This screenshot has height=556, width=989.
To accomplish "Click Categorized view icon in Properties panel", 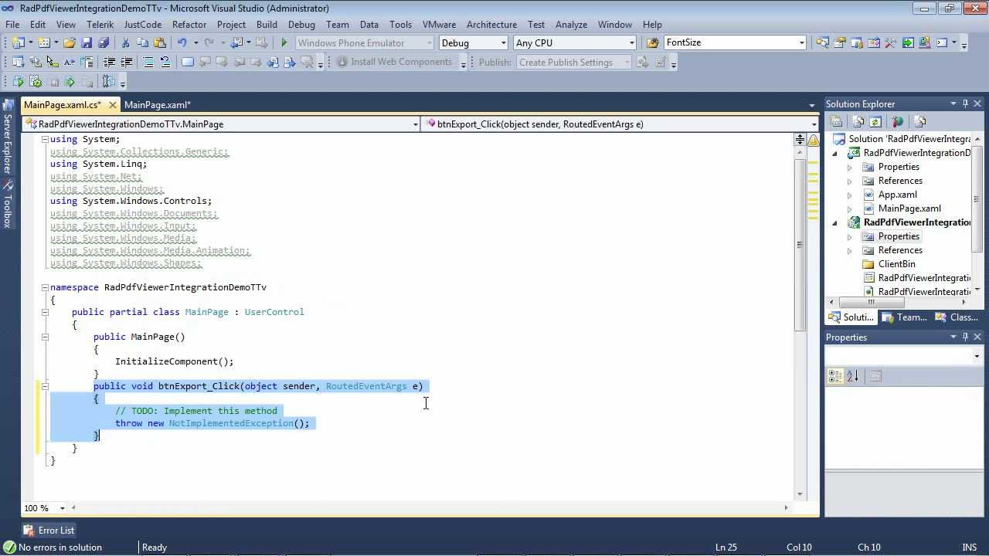I will point(835,376).
